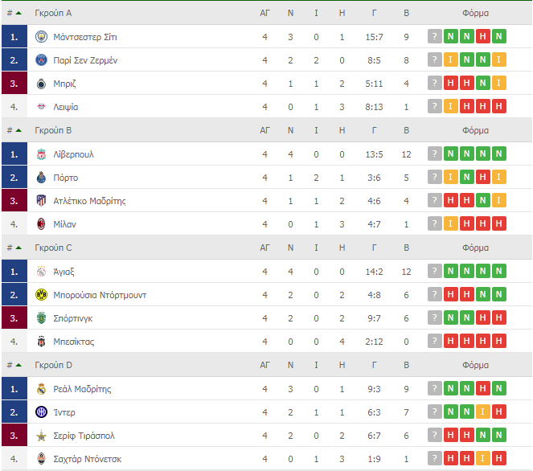
Task: Click the Β points header in Γκρουπ A
Action: point(406,14)
